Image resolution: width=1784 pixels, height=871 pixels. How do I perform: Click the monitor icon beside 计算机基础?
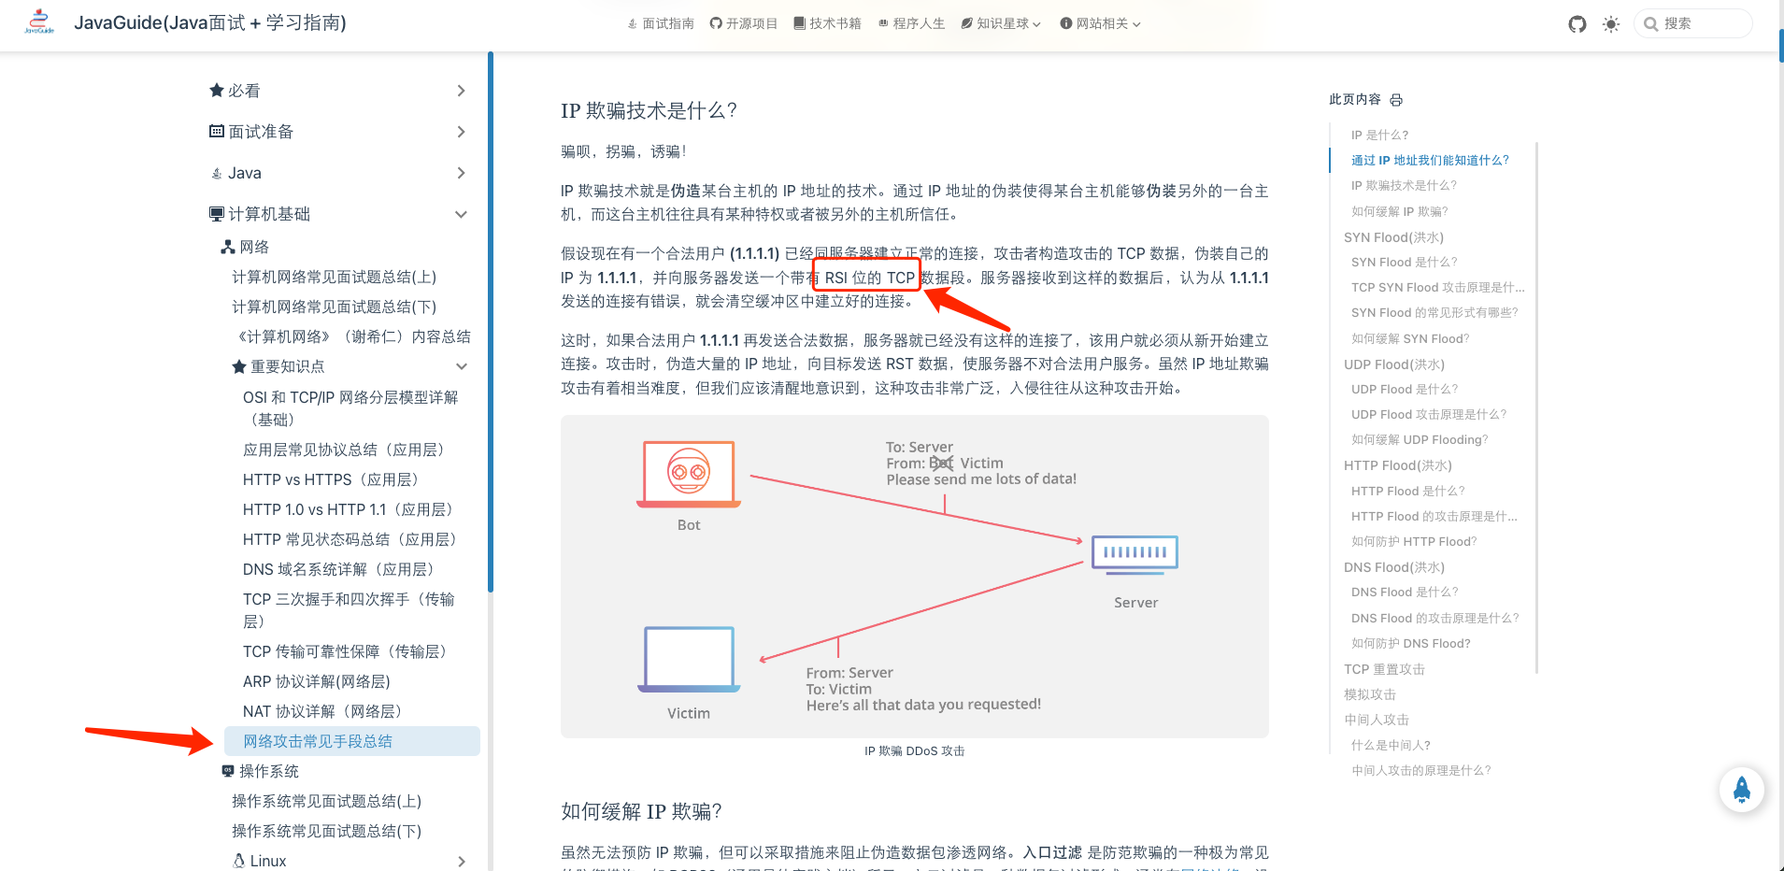click(216, 213)
